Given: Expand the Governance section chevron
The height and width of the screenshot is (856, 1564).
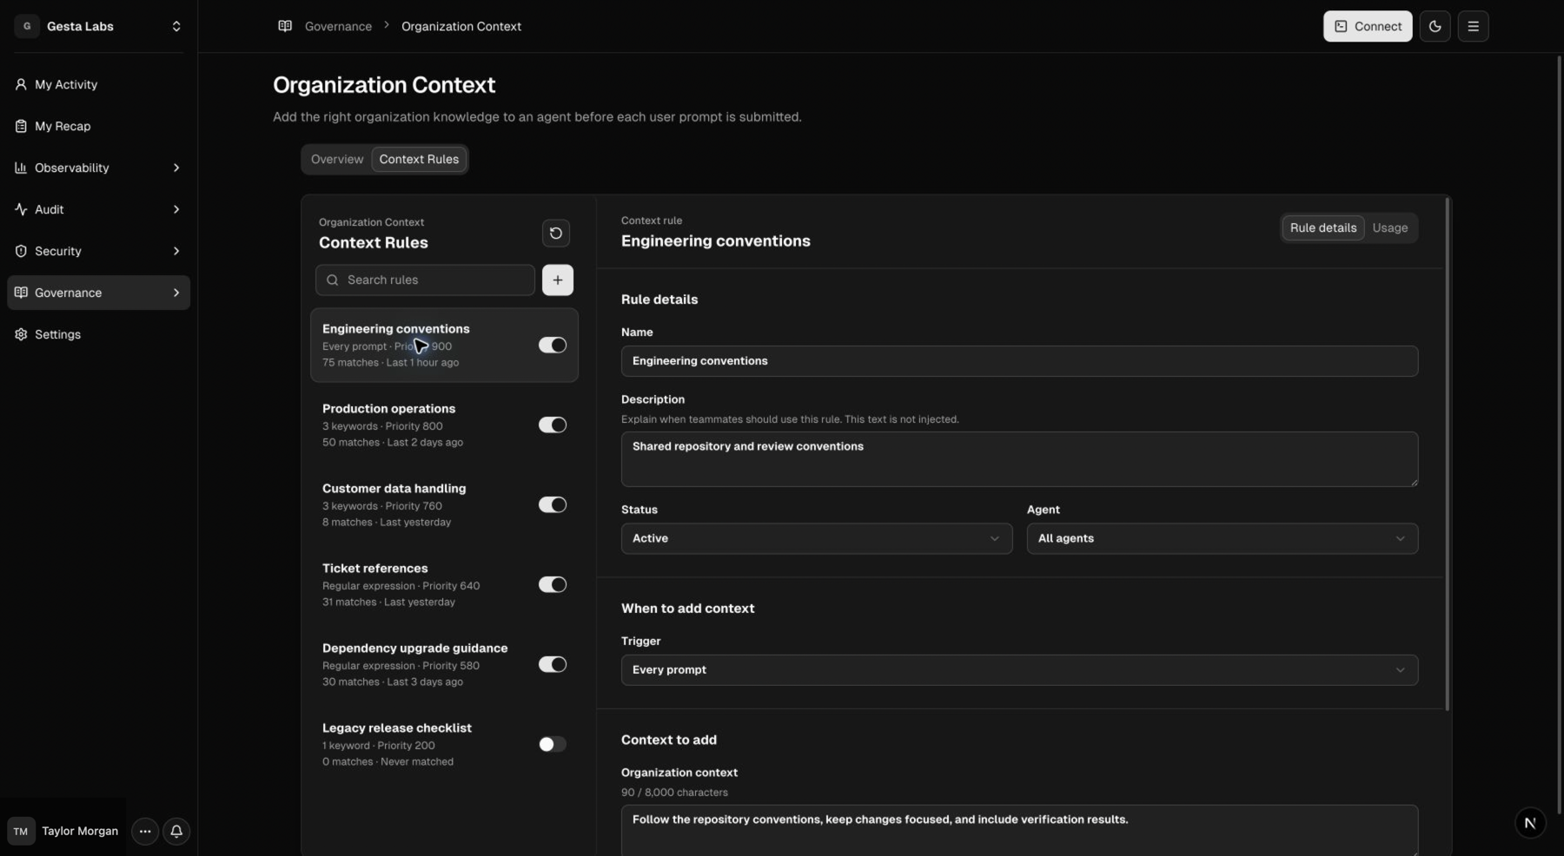Looking at the screenshot, I should tap(176, 293).
